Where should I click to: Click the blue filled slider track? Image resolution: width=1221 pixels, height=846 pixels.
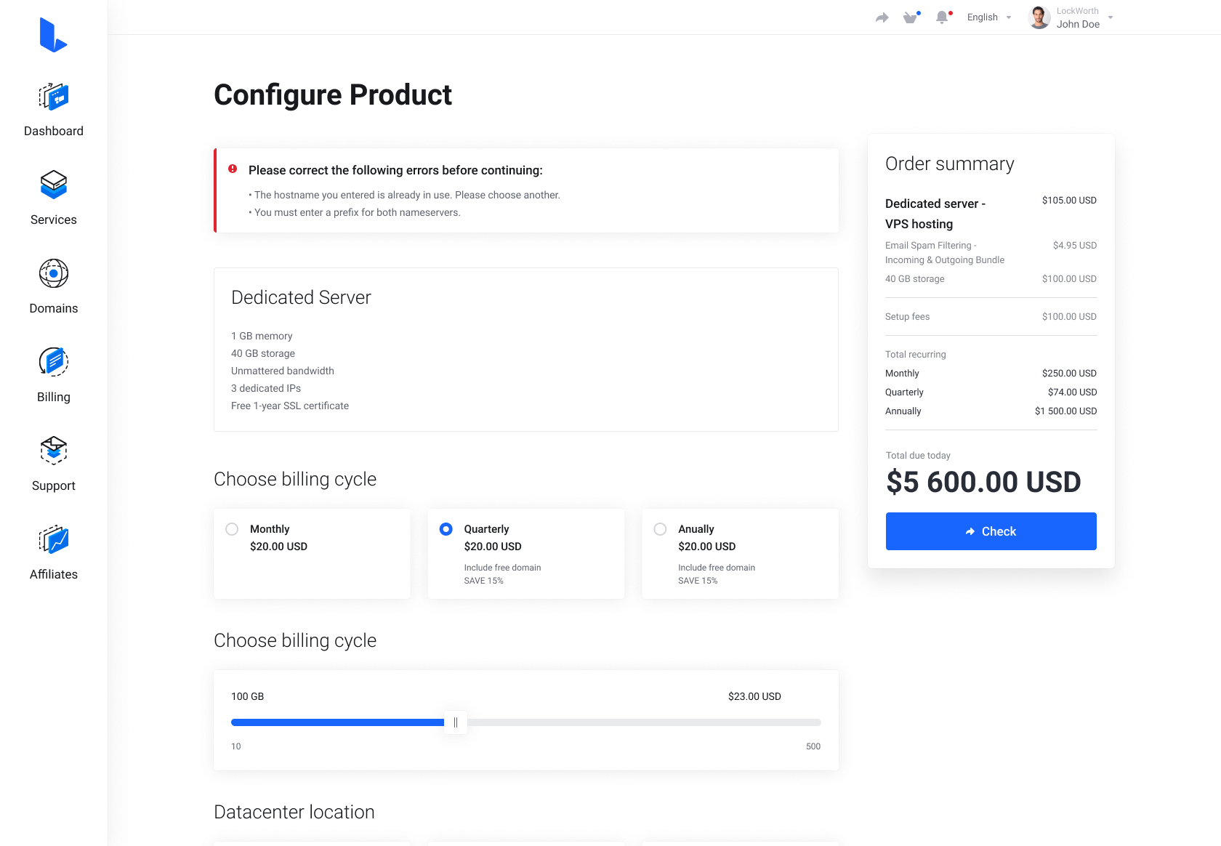point(338,722)
